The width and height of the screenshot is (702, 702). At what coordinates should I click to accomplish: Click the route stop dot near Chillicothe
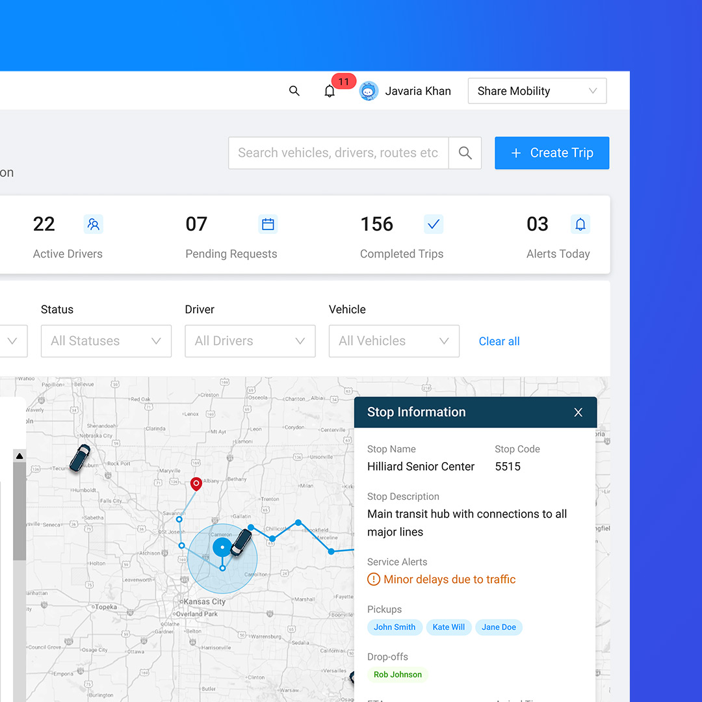[x=272, y=539]
